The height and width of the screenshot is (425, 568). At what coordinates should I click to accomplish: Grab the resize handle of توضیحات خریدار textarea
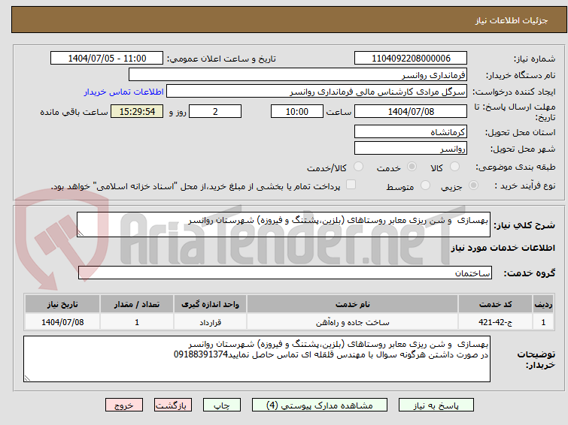pyautogui.click(x=27, y=378)
